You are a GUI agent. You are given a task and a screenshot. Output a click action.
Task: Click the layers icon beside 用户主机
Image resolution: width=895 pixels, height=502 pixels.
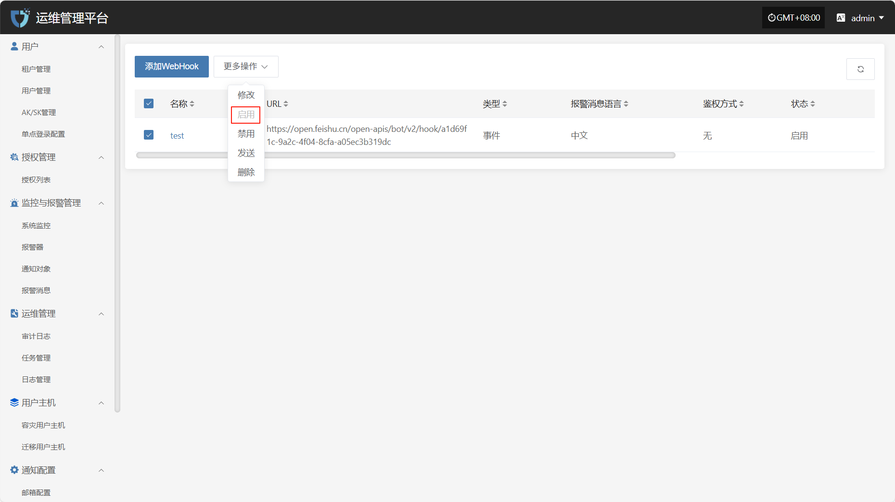coord(14,402)
